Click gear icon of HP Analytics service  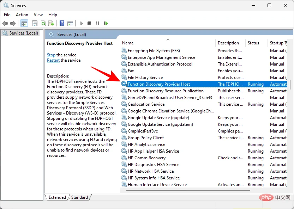[x=124, y=144]
